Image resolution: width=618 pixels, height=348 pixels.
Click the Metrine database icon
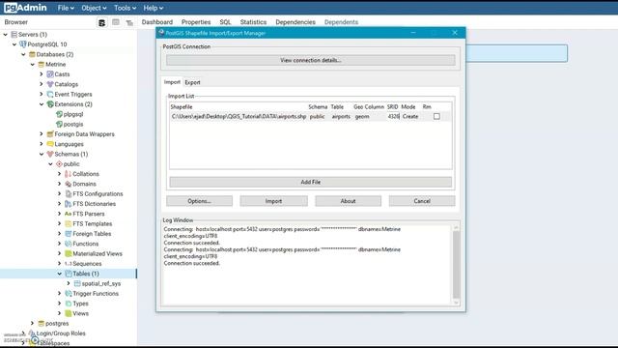click(41, 65)
